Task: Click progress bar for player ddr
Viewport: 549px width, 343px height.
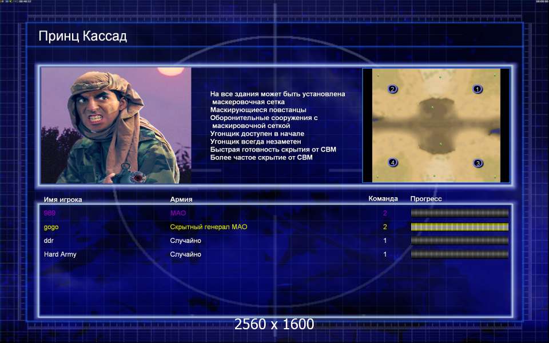Action: coord(459,241)
